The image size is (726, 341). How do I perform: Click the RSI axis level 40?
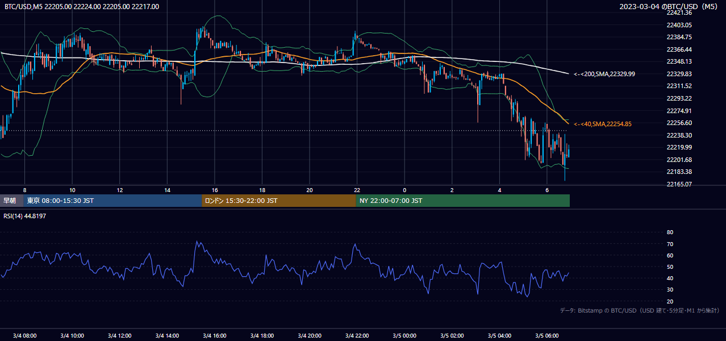(x=670, y=278)
